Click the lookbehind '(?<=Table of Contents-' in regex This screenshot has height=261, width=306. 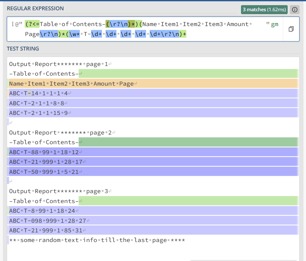[65, 24]
